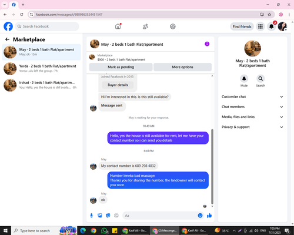Open new browser tab plus button
The image size is (294, 235).
(23, 5)
